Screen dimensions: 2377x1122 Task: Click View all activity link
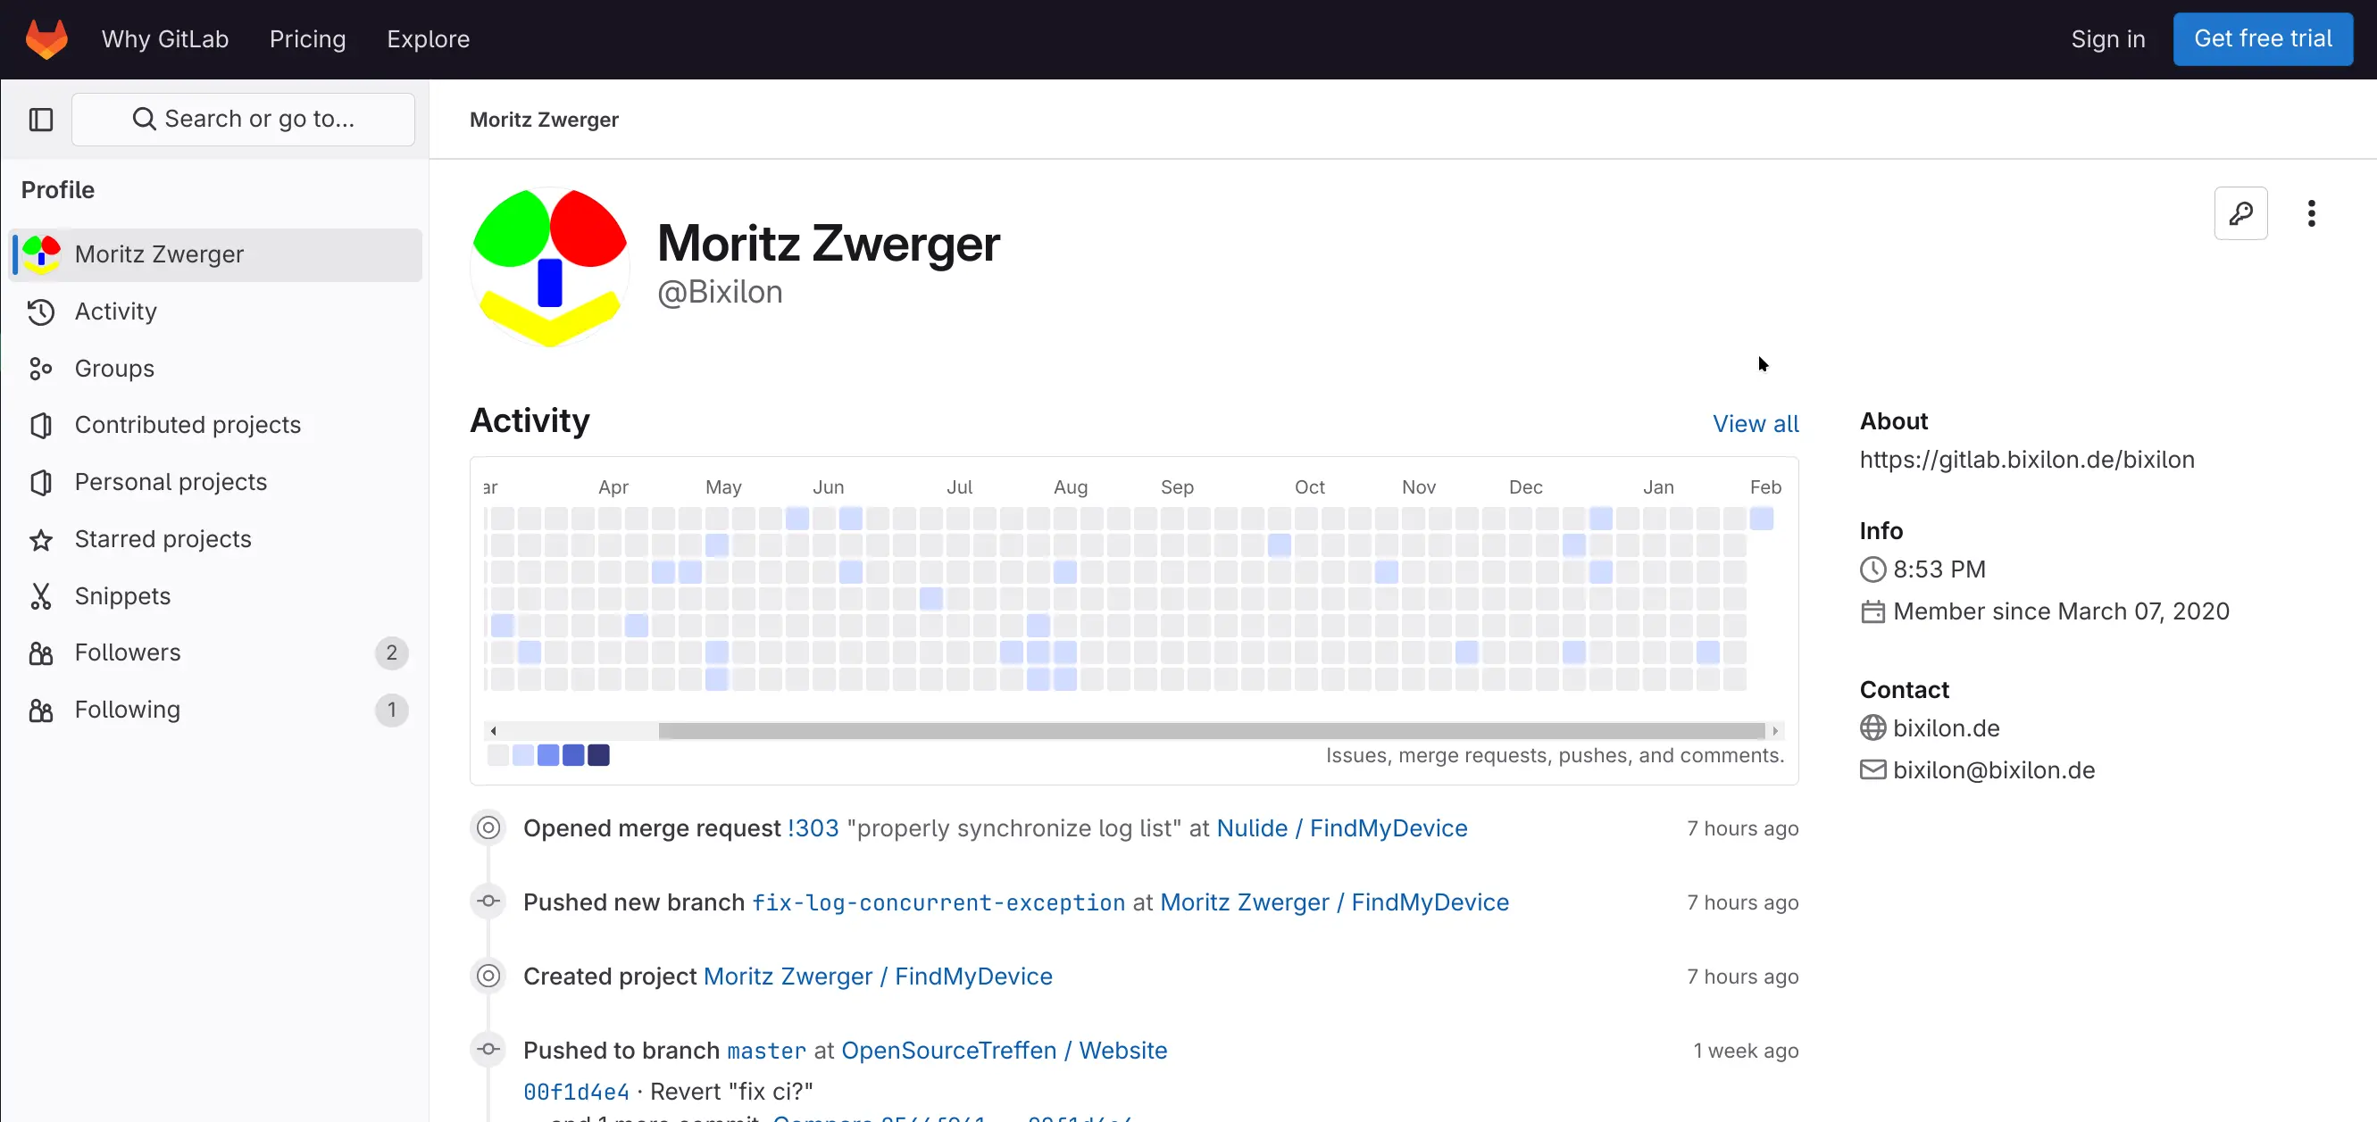(x=1755, y=423)
